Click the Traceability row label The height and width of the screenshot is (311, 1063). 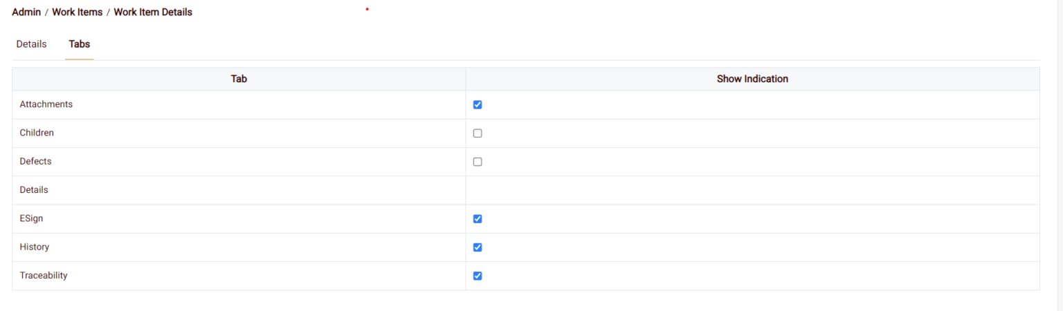click(44, 275)
